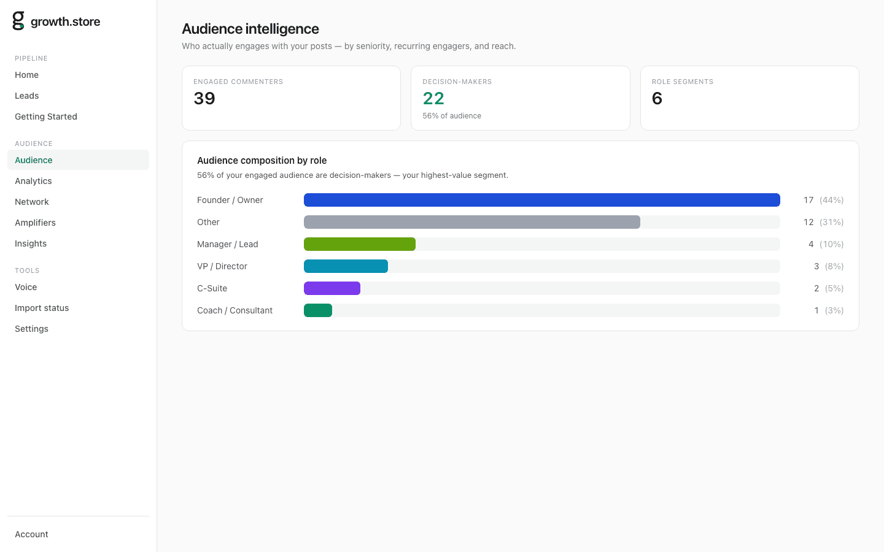This screenshot has width=884, height=552.
Task: Open Settings from the sidebar
Action: 78,329
